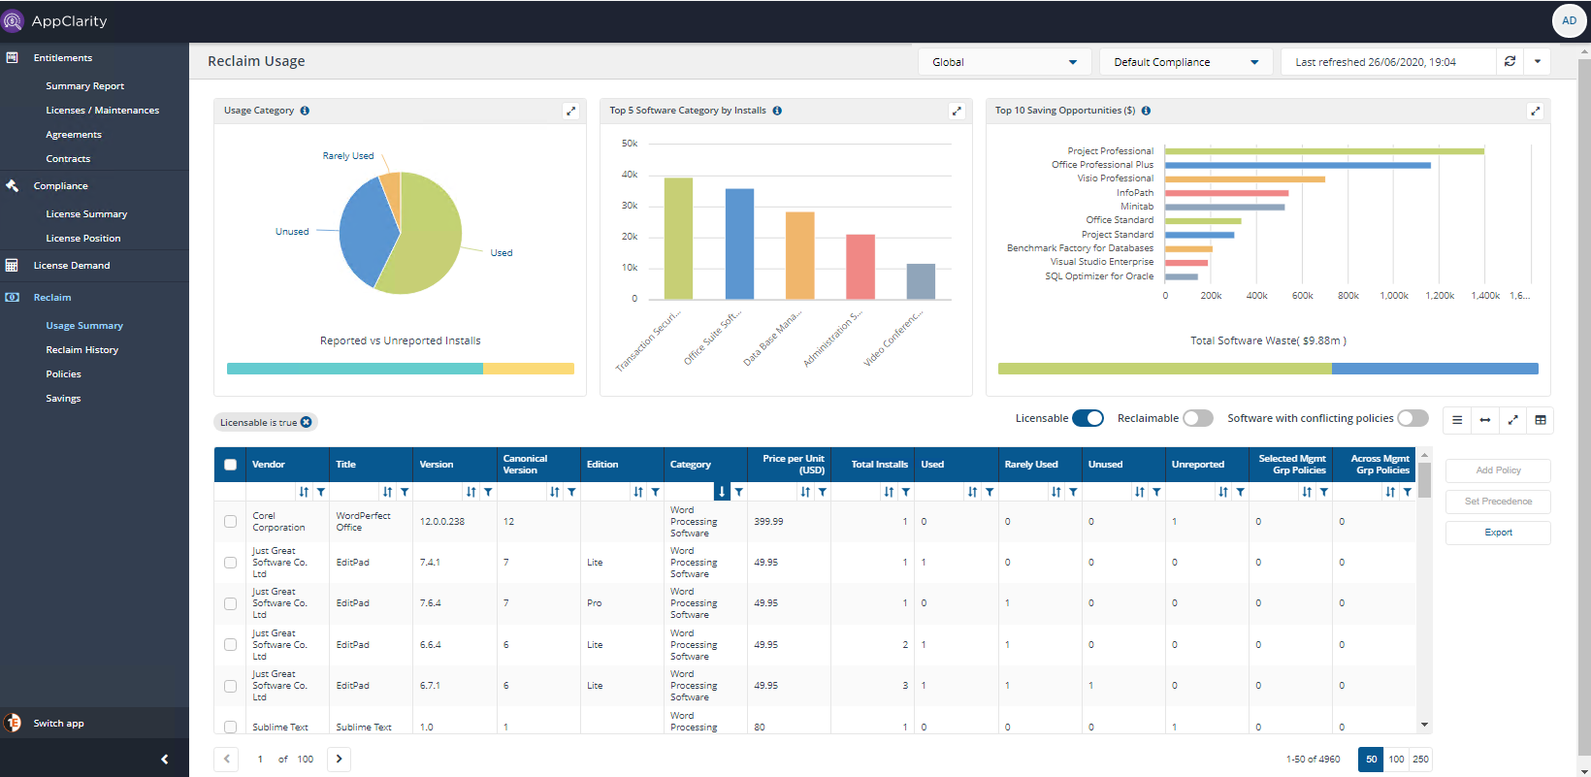Filter the Price per Unit column
1591x777 pixels.
pyautogui.click(x=823, y=492)
